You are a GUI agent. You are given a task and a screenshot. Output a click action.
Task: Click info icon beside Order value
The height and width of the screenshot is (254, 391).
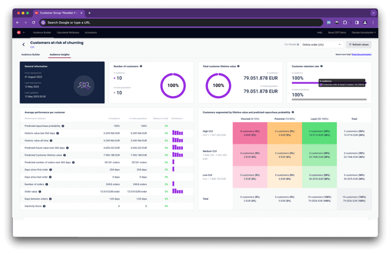[x=41, y=191]
